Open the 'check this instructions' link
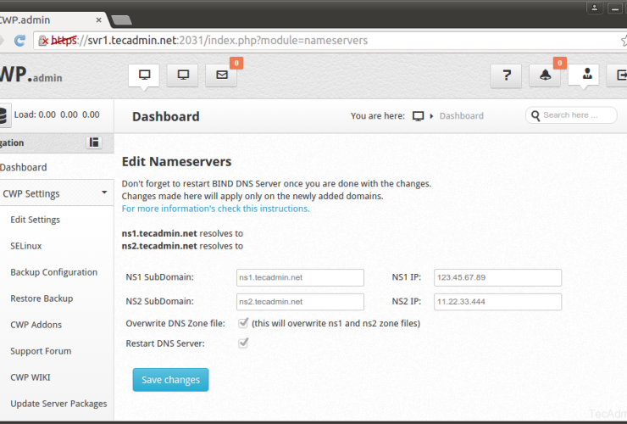 (x=215, y=208)
